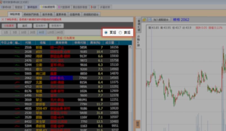Click the trend sparkline icon in row 4712
Image resolution: width=226 pixels, height=131 pixels.
[17, 87]
